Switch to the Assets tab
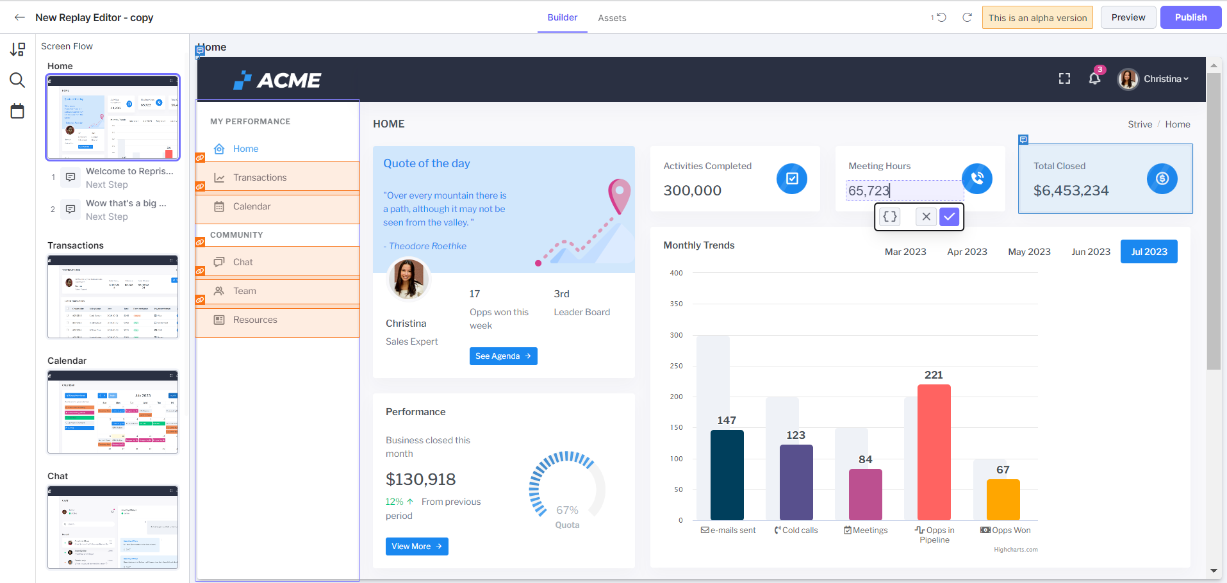This screenshot has width=1227, height=583. coord(612,18)
